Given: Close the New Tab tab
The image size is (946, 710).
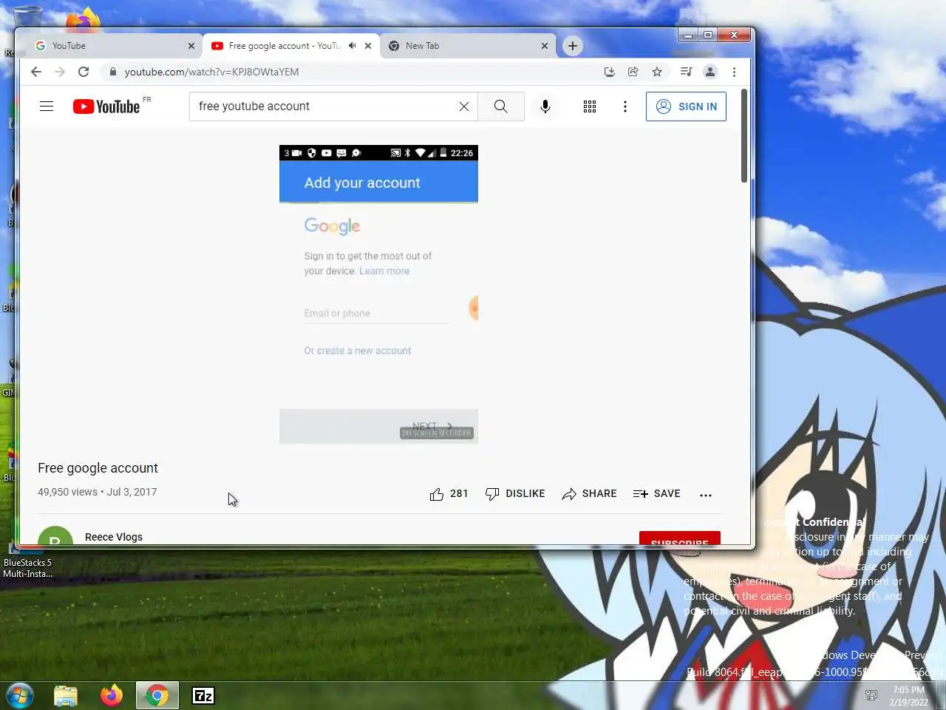Looking at the screenshot, I should 545,46.
